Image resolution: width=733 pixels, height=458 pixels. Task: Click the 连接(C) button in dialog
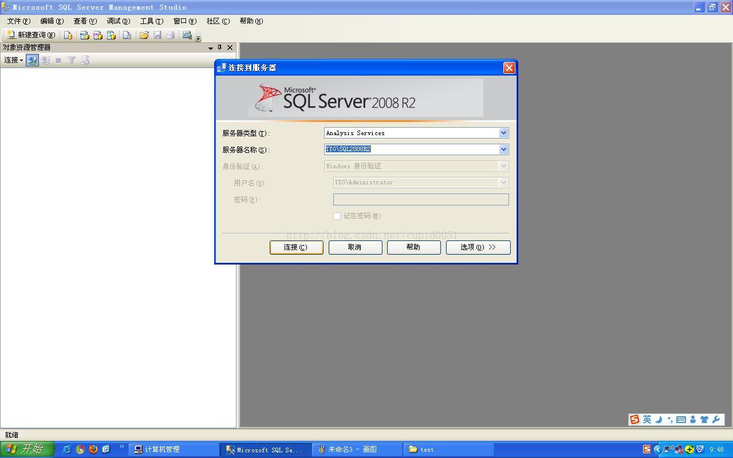click(297, 247)
